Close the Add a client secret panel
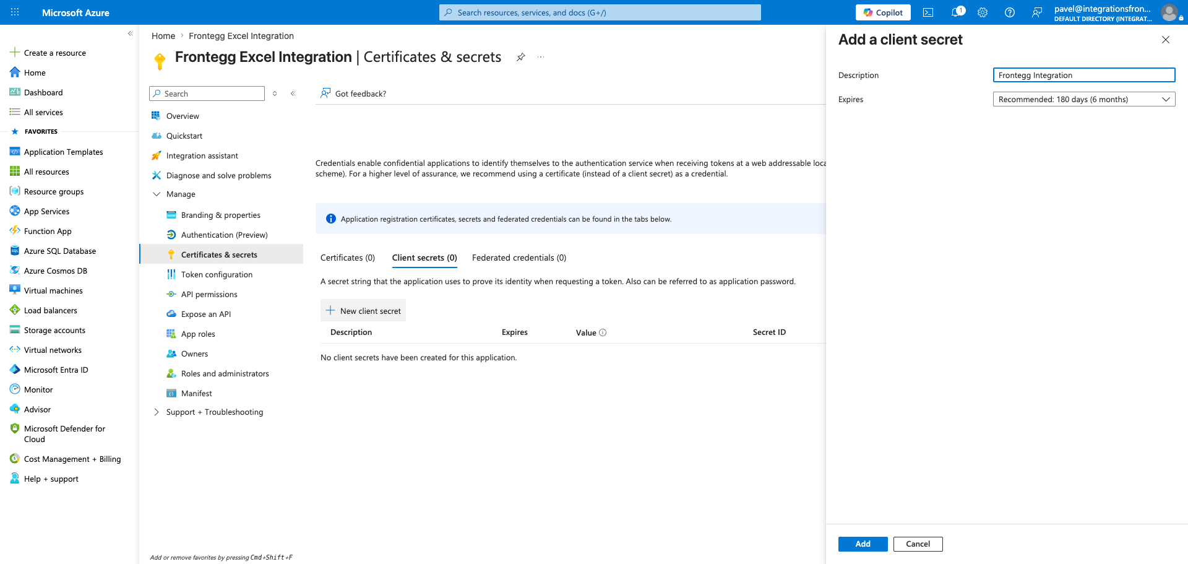 click(1166, 40)
